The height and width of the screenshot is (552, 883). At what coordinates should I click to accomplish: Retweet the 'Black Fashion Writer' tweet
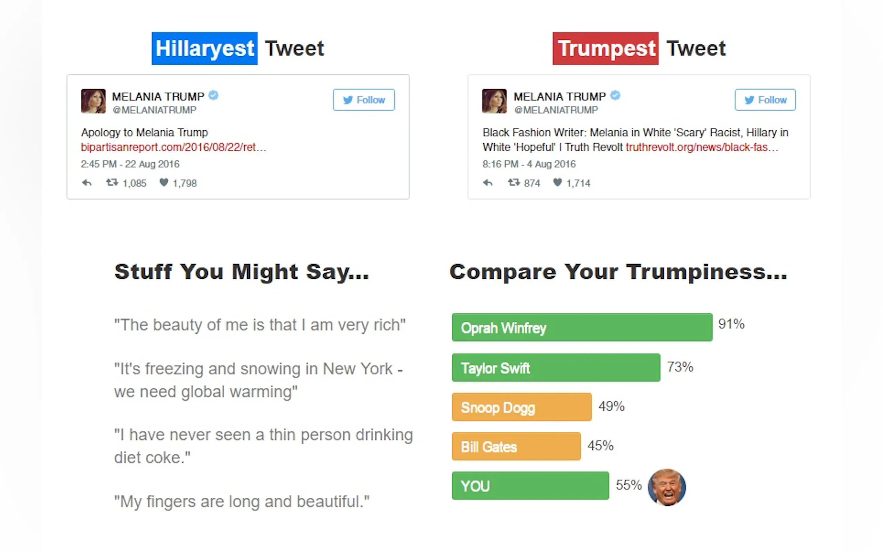pos(513,182)
